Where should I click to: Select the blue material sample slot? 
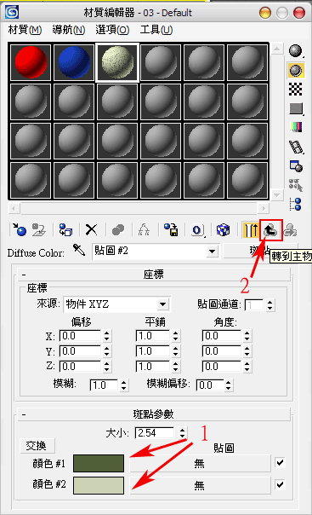[74, 62]
